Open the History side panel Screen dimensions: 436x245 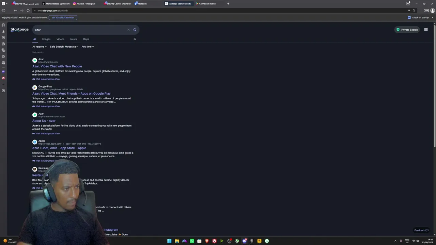(x=3, y=37)
